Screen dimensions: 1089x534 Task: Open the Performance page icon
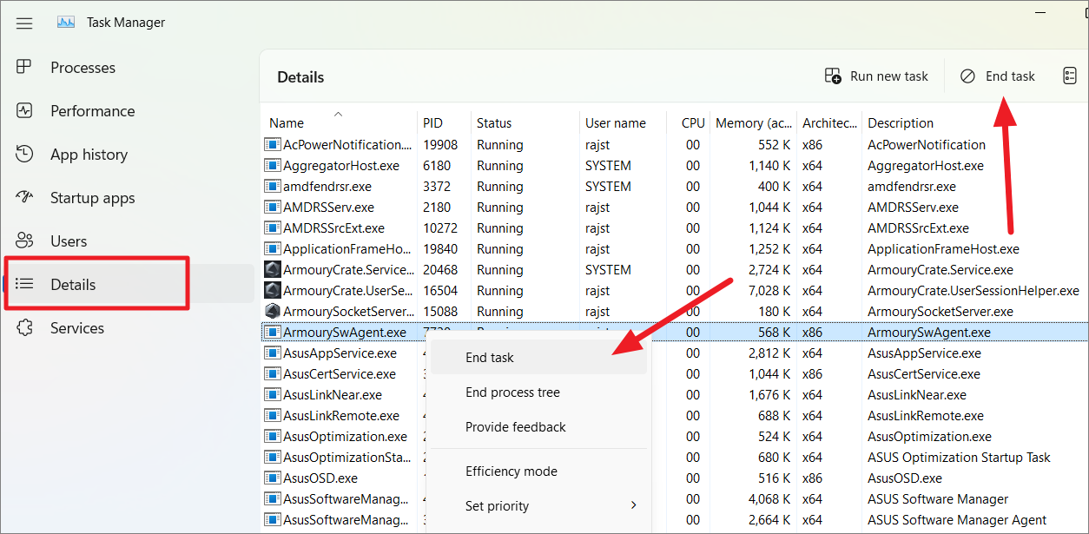click(24, 111)
